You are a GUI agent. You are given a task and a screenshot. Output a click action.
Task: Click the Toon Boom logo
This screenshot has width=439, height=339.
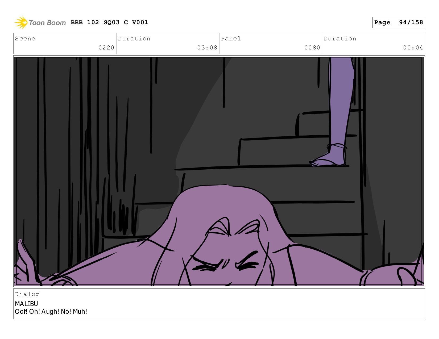point(40,23)
